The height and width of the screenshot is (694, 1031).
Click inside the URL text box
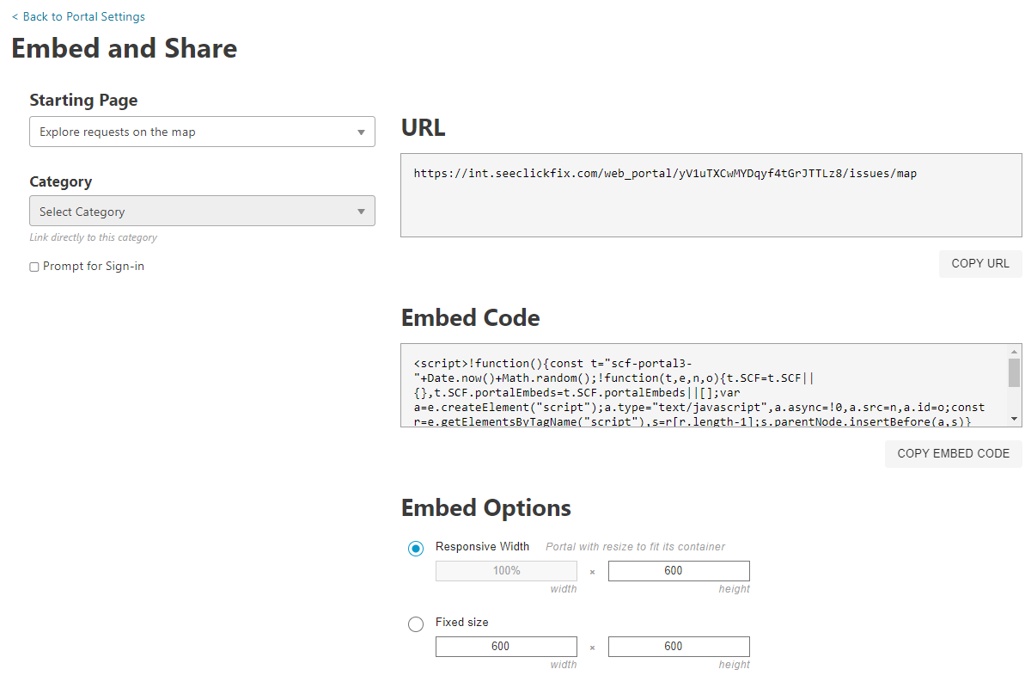pyautogui.click(x=711, y=195)
